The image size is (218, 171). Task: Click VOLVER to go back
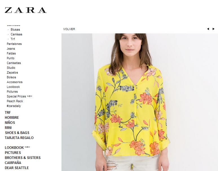[x=69, y=29]
